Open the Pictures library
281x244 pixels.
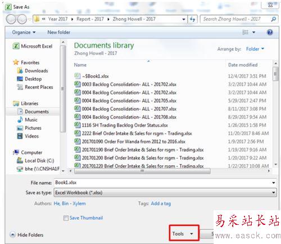29,128
